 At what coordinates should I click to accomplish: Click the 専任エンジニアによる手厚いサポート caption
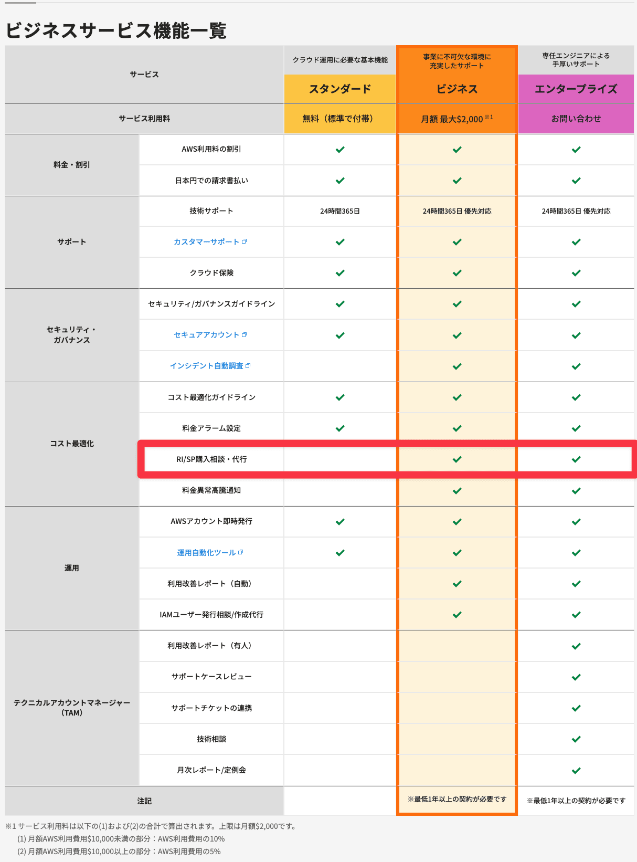point(576,60)
